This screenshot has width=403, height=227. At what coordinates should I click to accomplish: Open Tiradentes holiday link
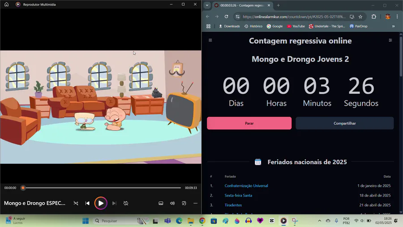coord(233,205)
